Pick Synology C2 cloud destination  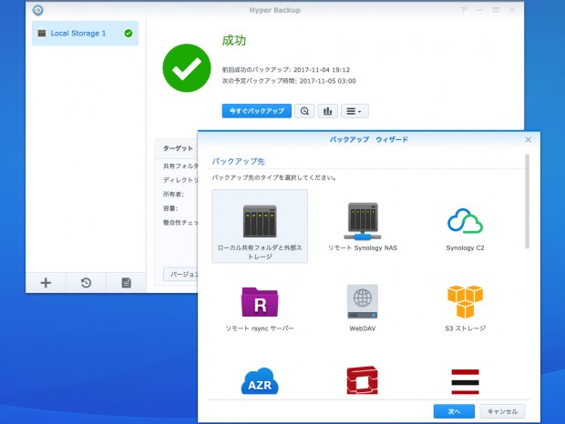(x=465, y=228)
